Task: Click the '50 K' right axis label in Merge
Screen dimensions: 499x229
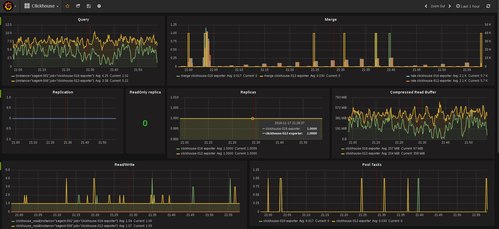Action: tap(488, 25)
